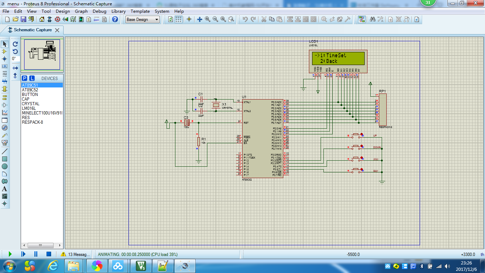Click the Undo arrow icon
Viewport: 485px width, 273px height.
point(245,20)
